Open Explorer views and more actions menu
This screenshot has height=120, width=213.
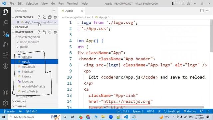click(53, 11)
